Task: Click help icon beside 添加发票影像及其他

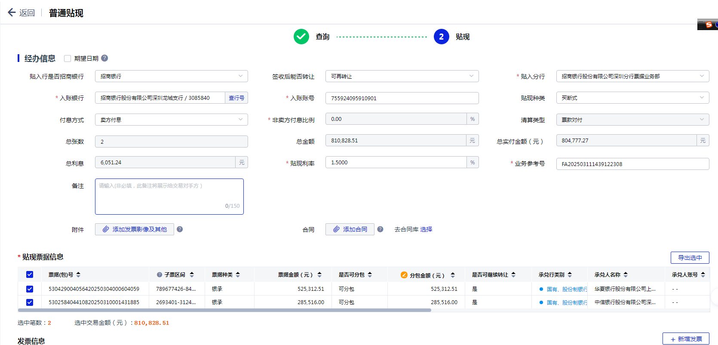Action: point(180,229)
